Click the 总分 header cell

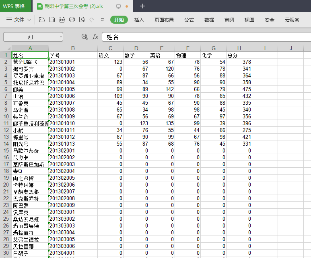[239, 55]
